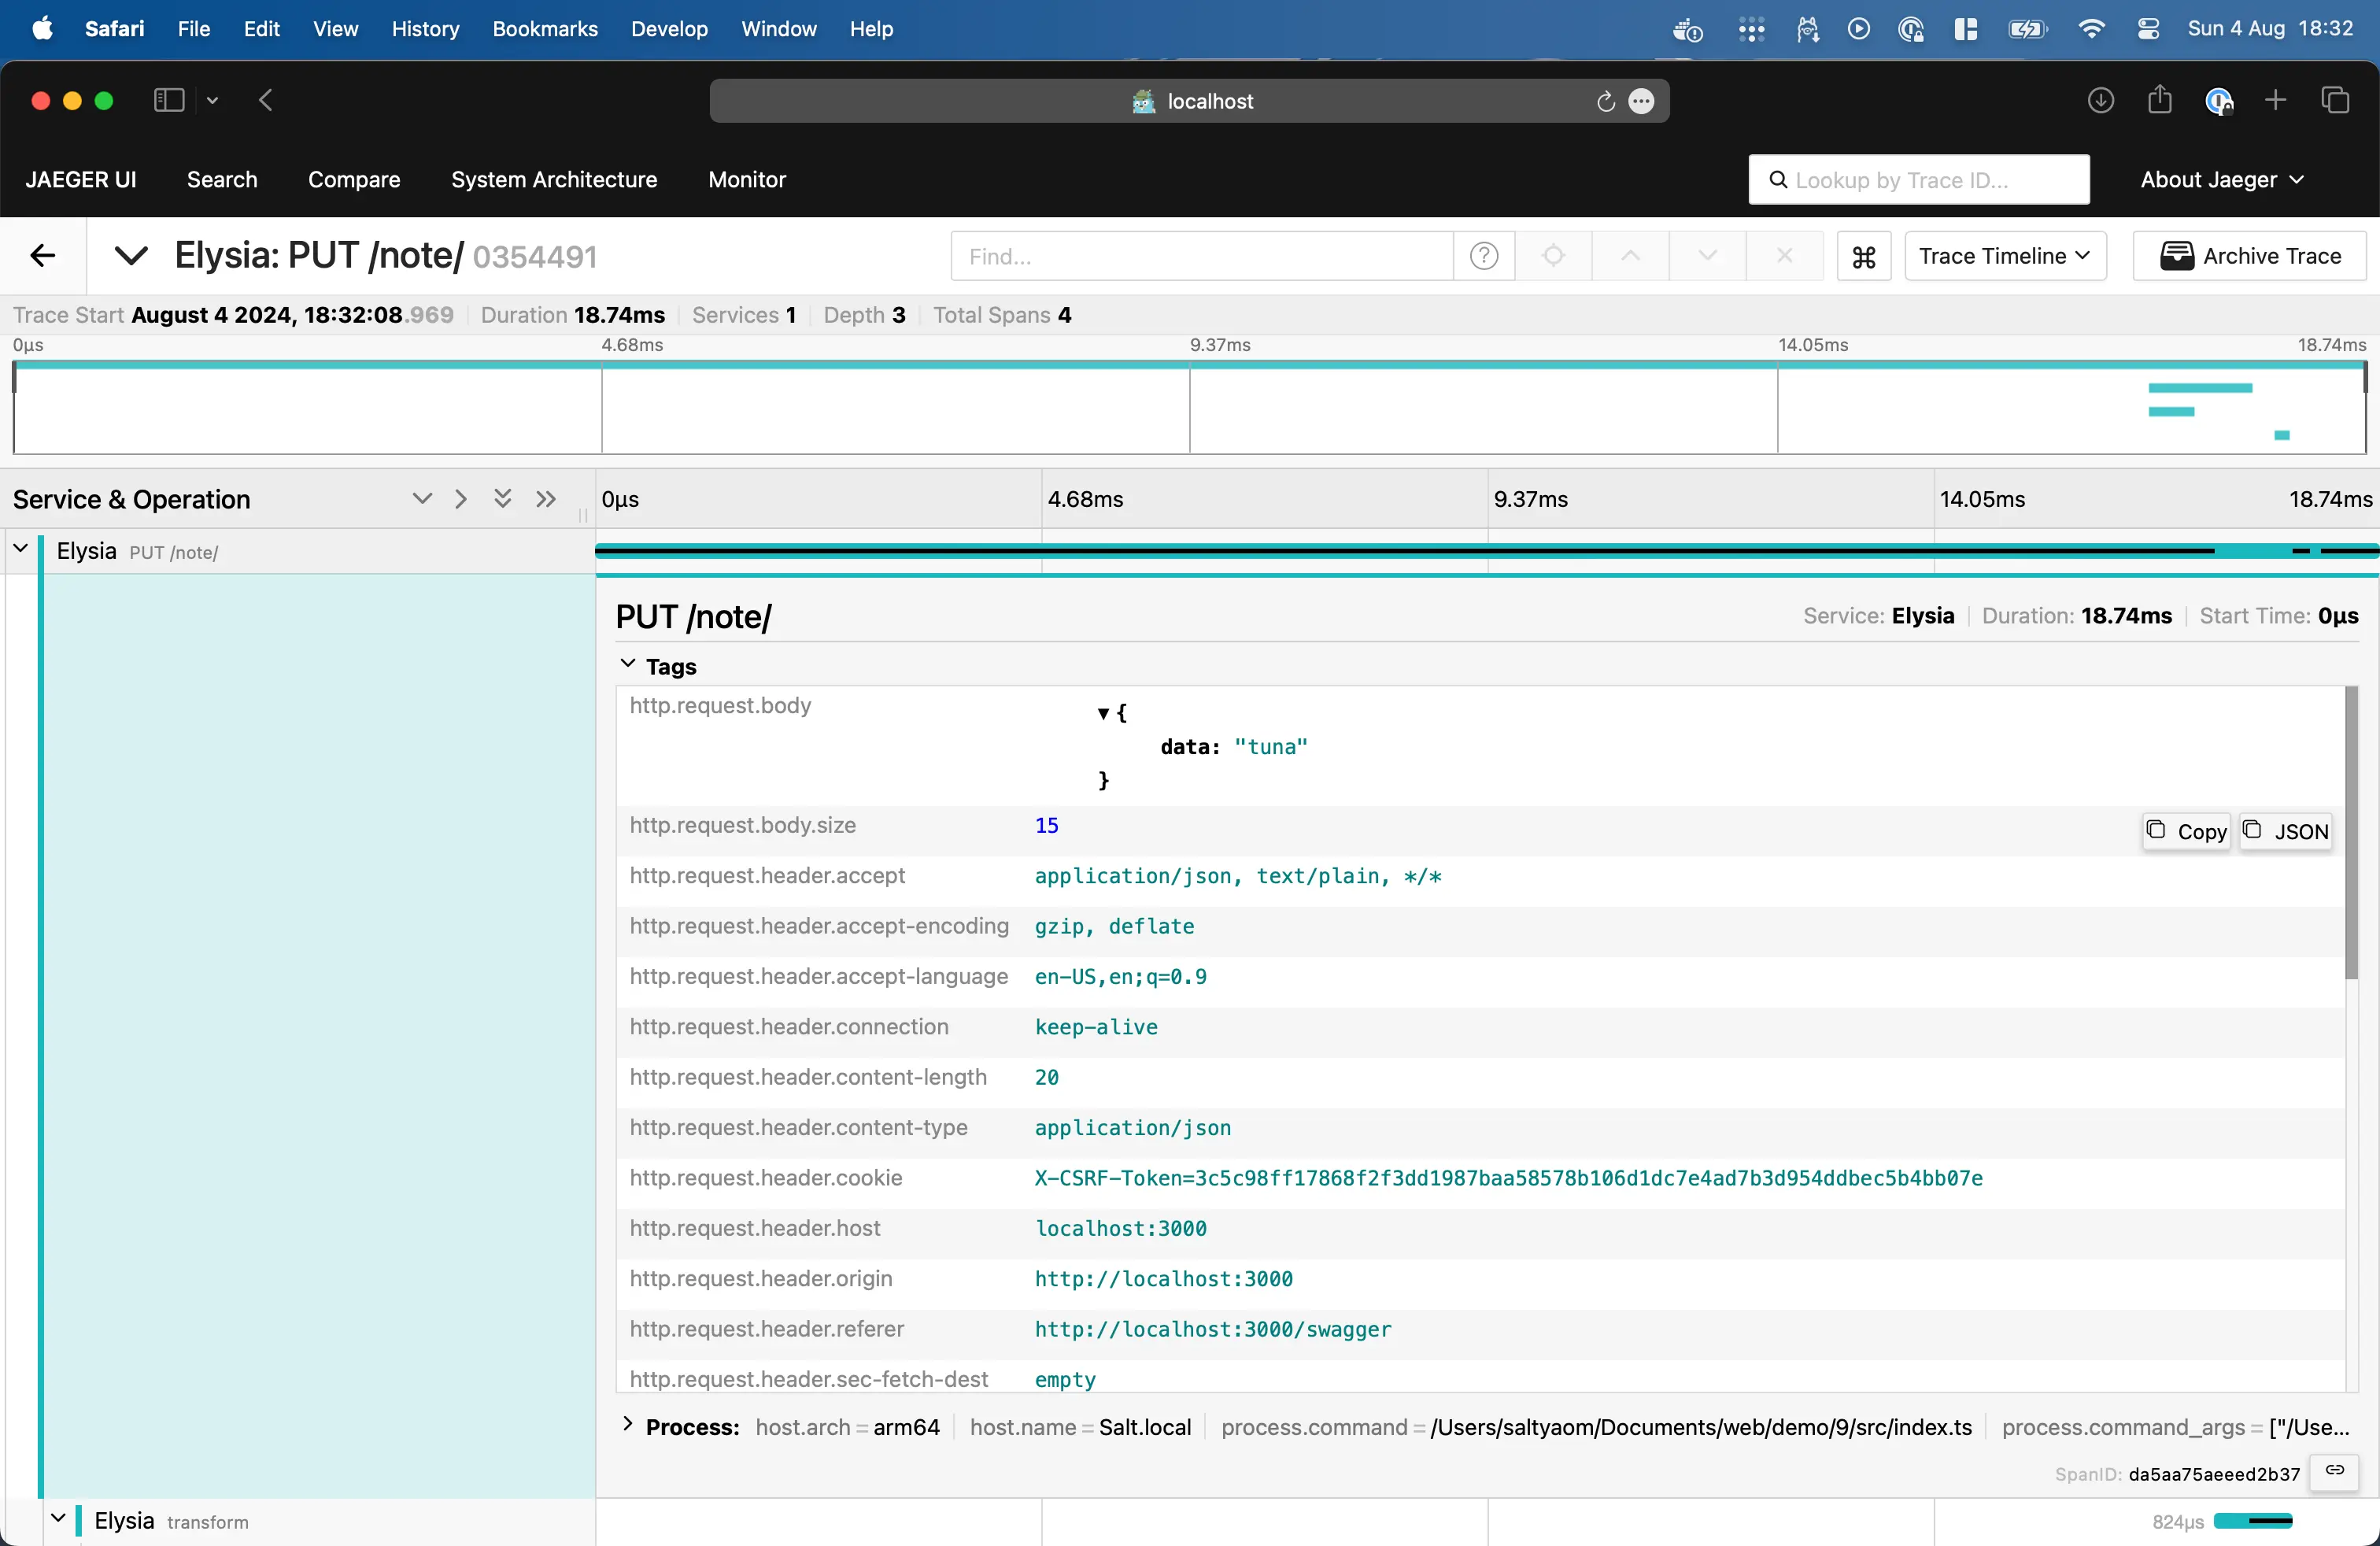Click the Archive Trace button
2380x1546 pixels.
tap(2249, 257)
